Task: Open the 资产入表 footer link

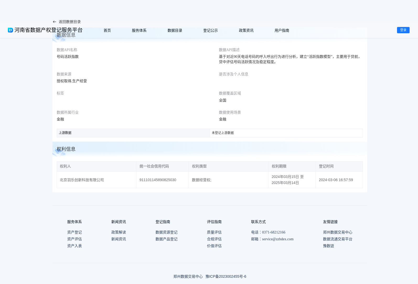Action: tap(74, 246)
